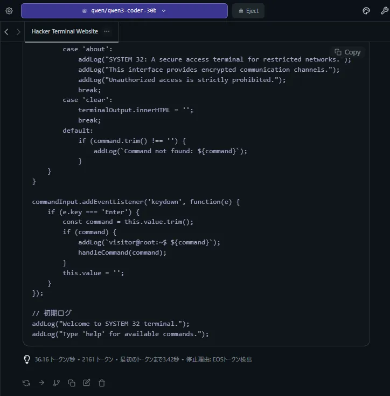
Task: Go back with the left chevron
Action: [x=6, y=32]
